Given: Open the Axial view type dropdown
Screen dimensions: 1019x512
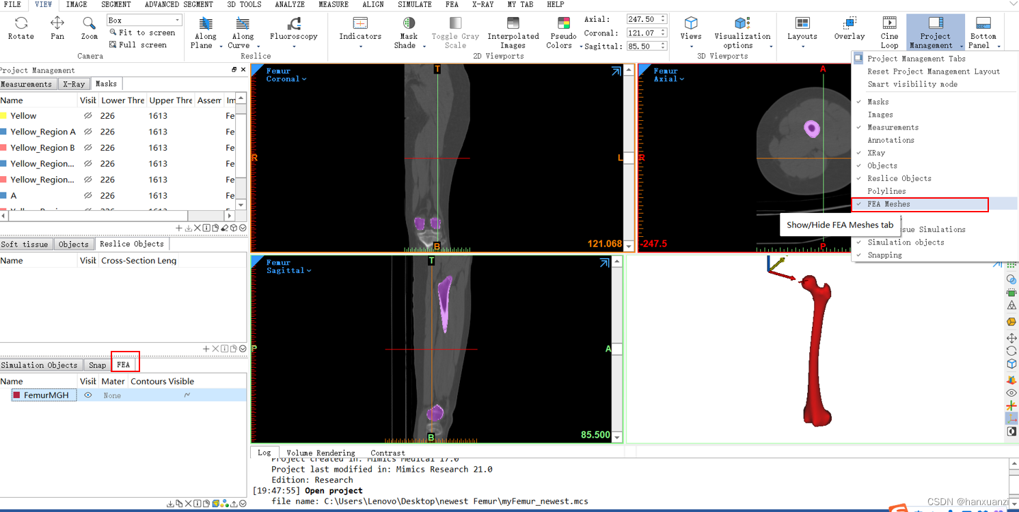Looking at the screenshot, I should click(x=668, y=79).
